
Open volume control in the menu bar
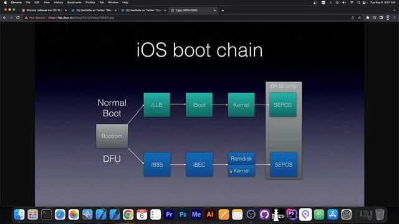tap(344, 2)
